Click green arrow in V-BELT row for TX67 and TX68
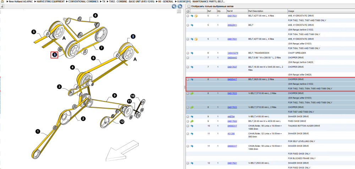This screenshot has height=169, width=355. 192,107
